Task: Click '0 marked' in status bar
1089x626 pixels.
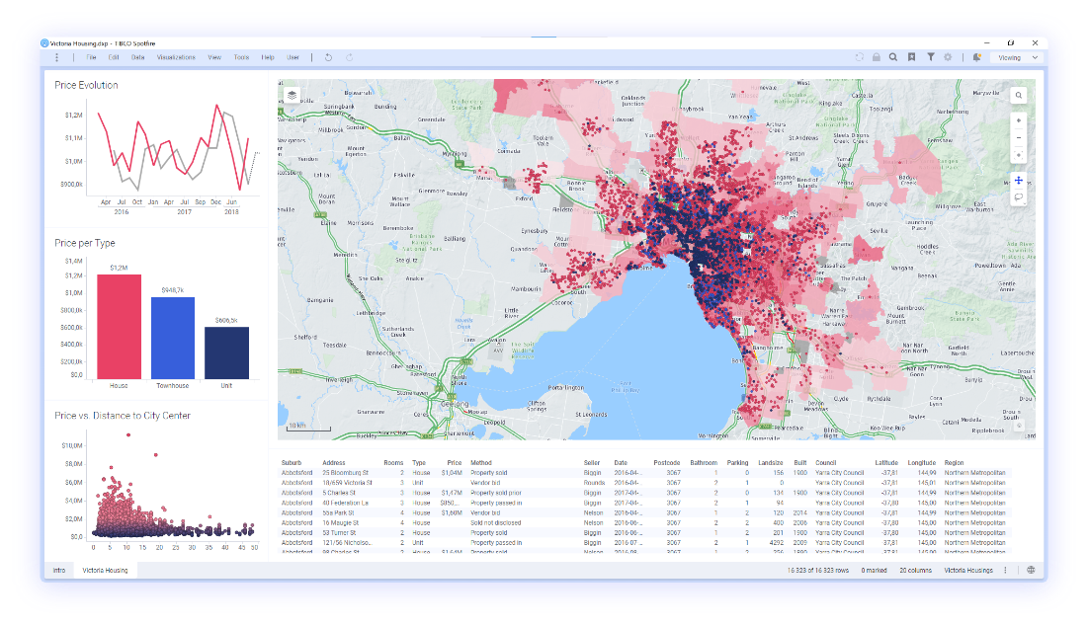Action: [874, 570]
